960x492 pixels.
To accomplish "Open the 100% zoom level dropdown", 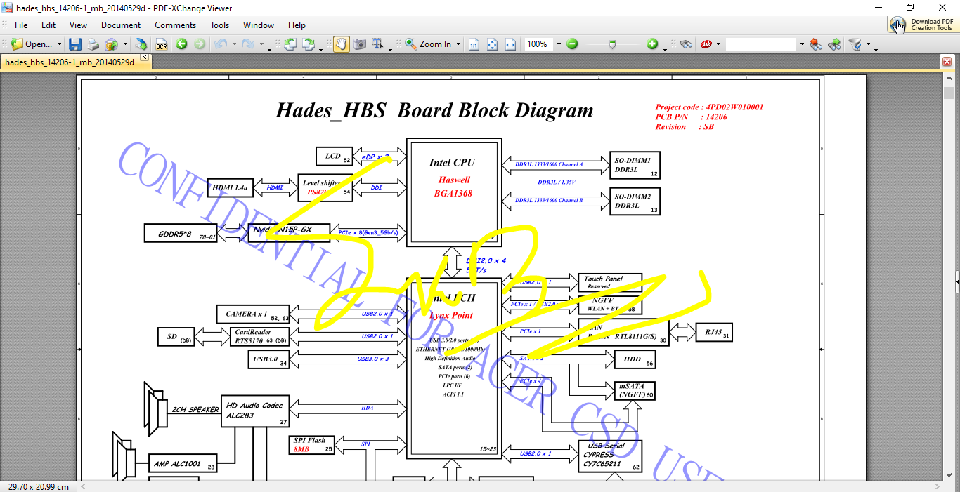I will pyautogui.click(x=559, y=44).
